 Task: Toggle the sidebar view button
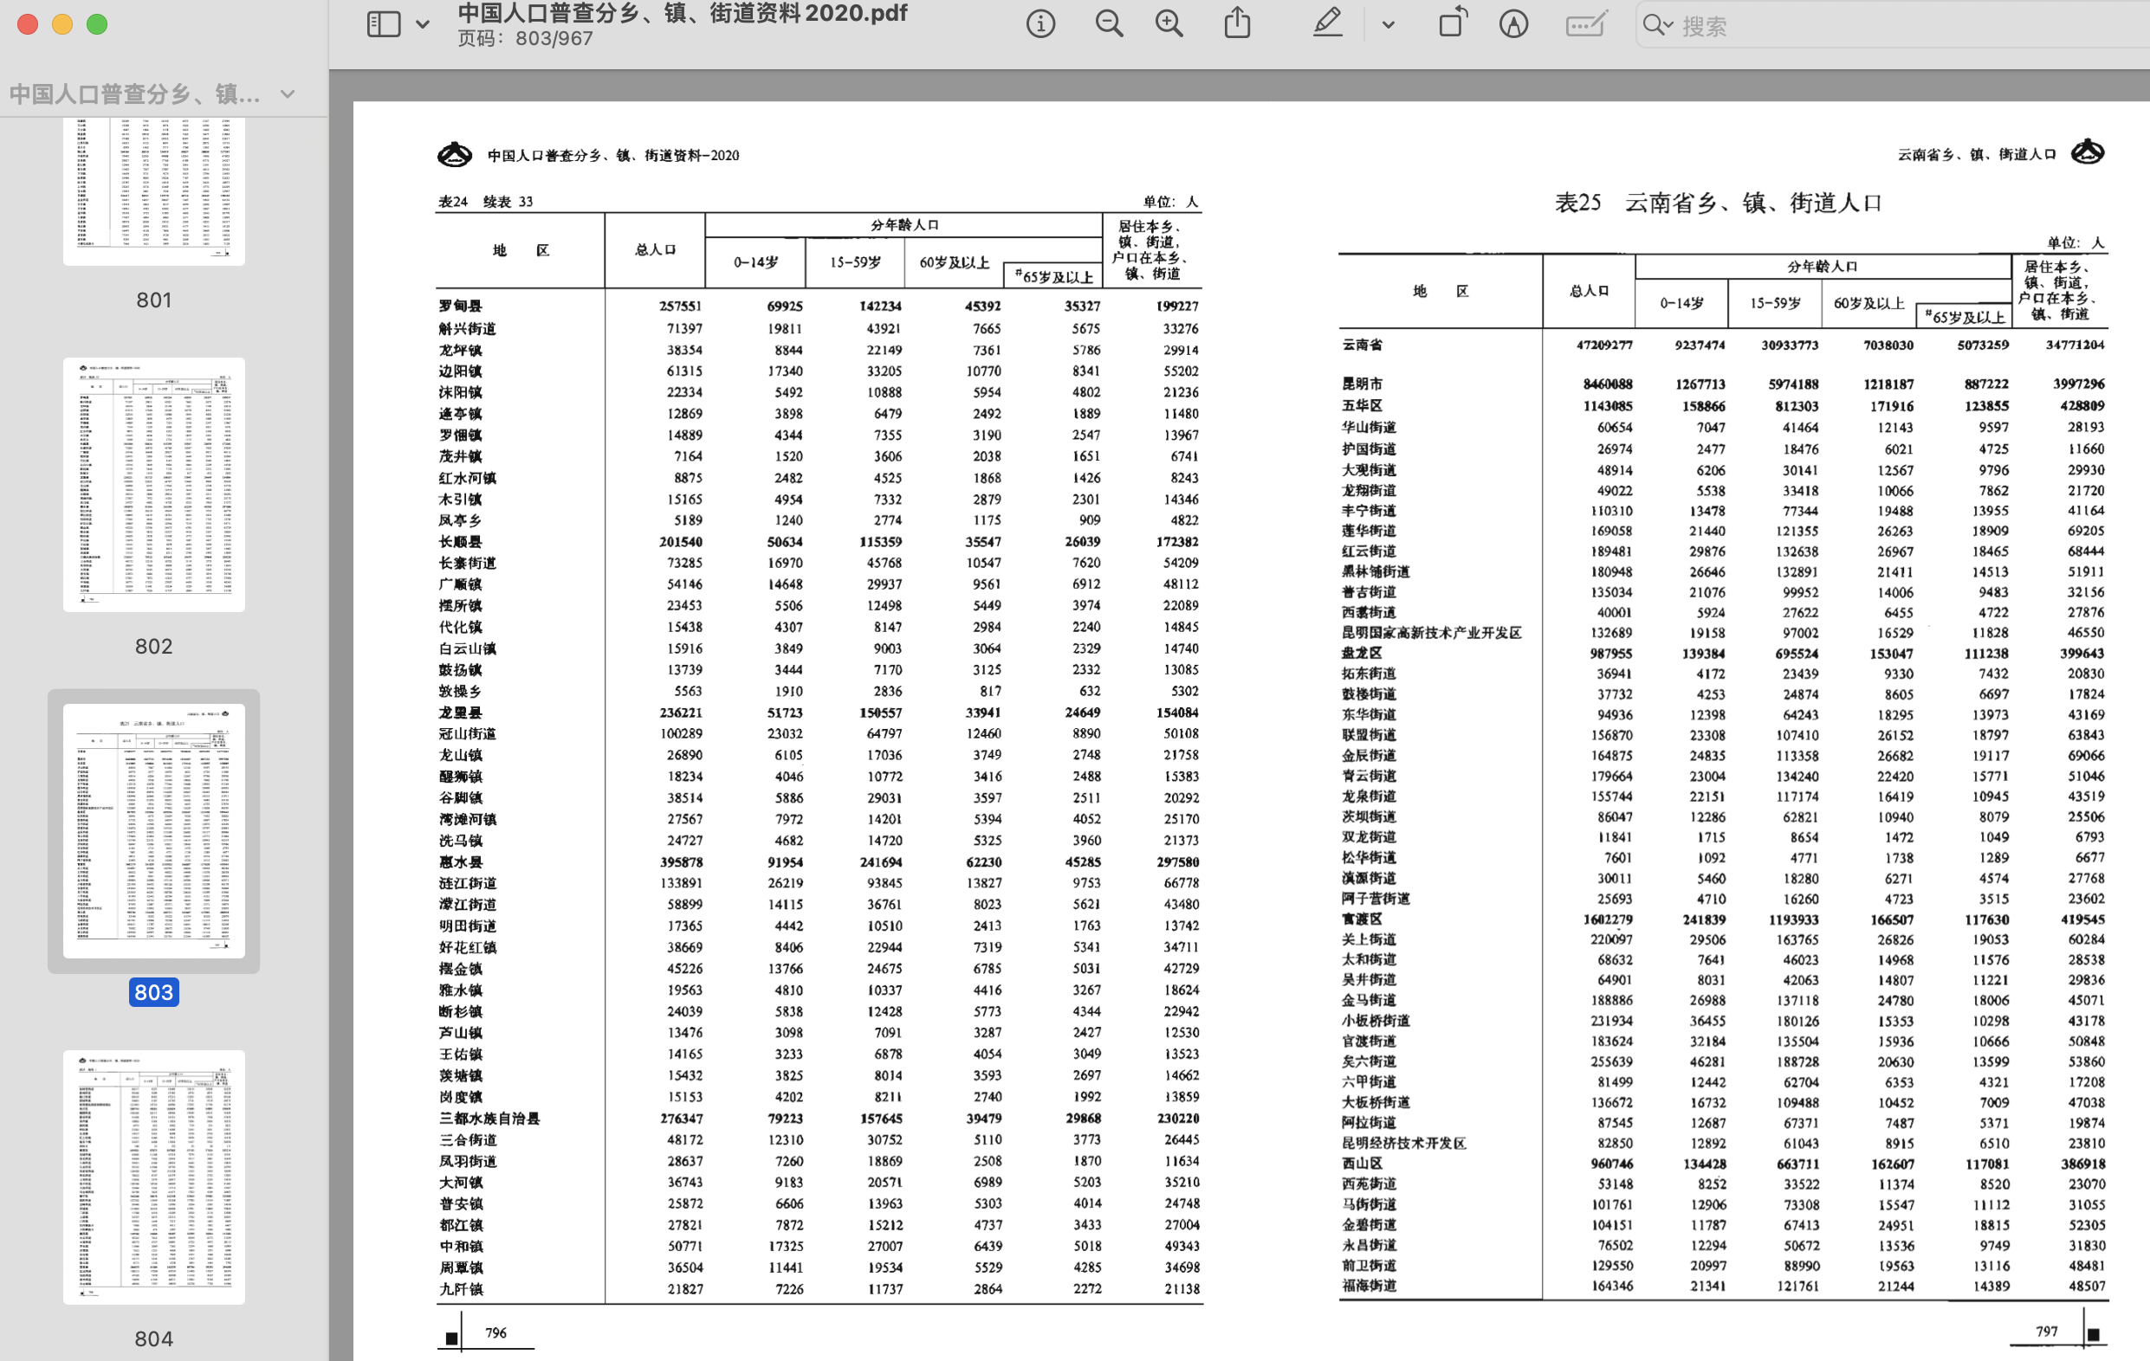point(384,24)
